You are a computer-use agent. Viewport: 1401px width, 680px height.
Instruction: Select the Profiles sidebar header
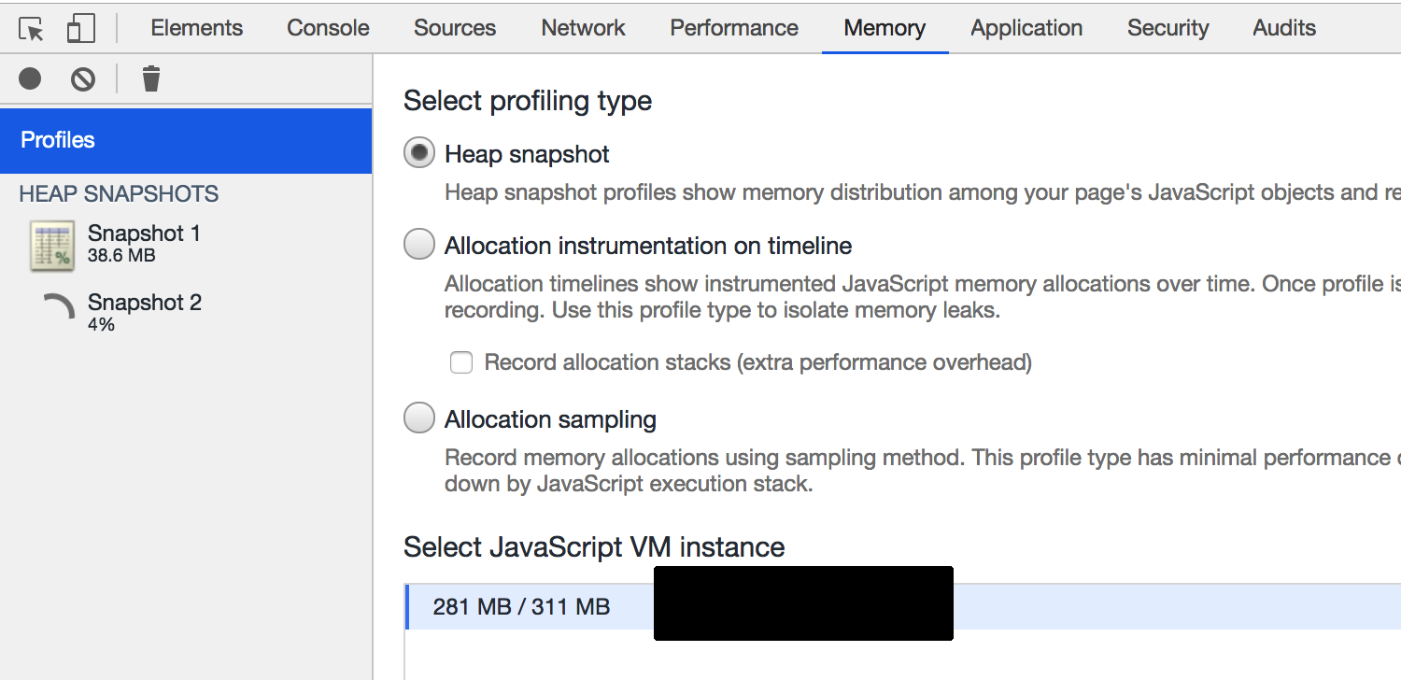click(x=186, y=140)
